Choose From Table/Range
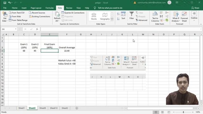 point(18,20)
